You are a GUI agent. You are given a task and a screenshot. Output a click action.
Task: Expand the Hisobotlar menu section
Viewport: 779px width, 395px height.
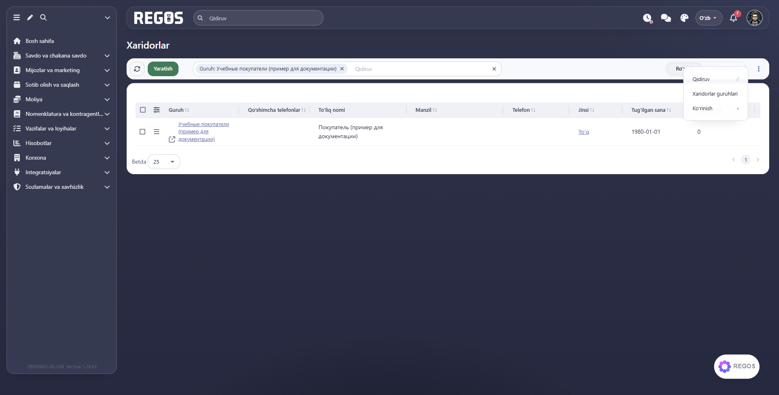62,143
